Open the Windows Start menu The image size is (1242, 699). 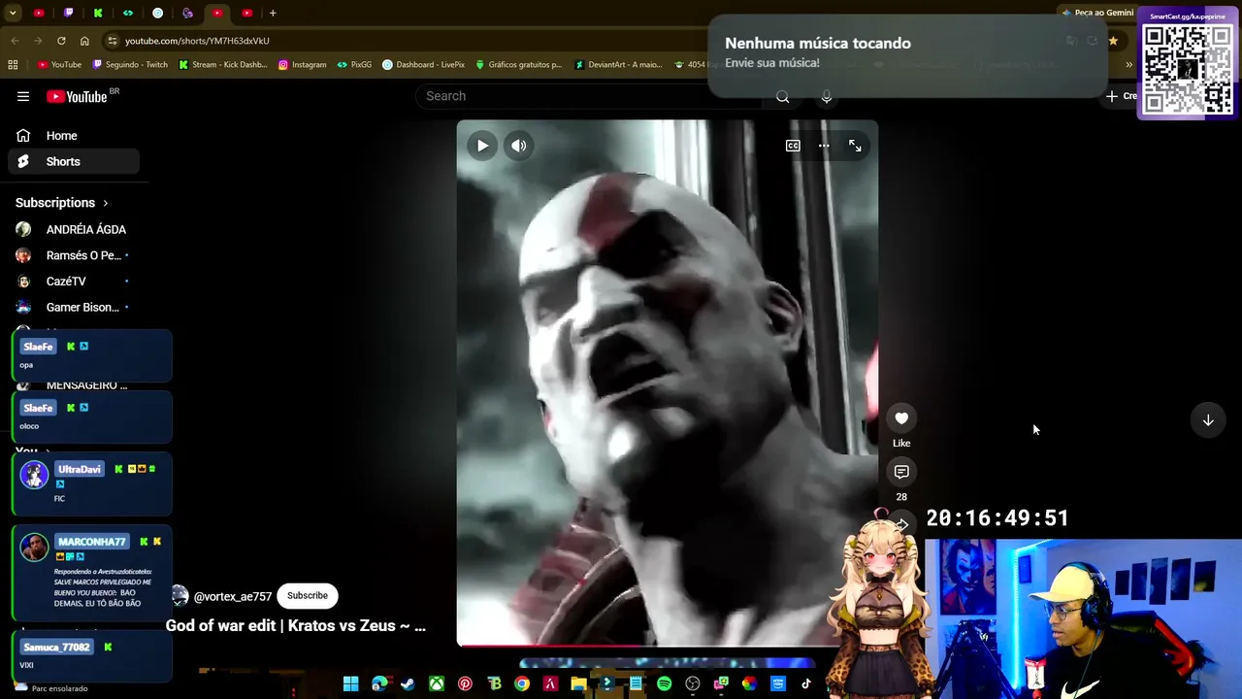(350, 683)
